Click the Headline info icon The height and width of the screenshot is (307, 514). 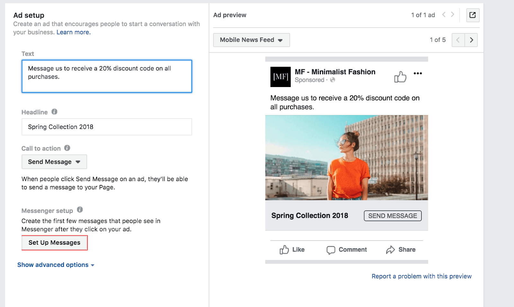click(54, 112)
